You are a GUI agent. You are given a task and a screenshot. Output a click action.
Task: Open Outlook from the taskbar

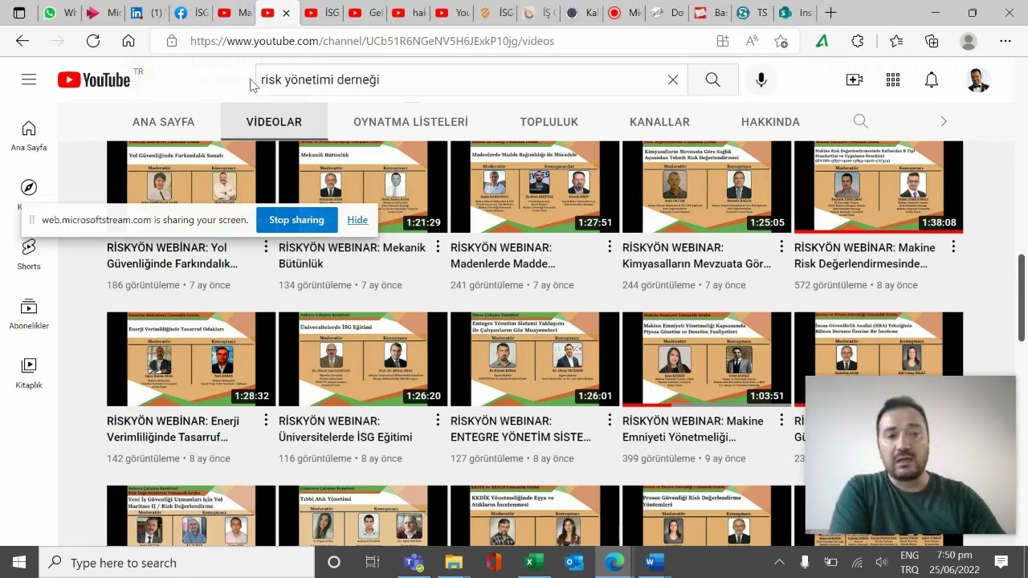tap(574, 562)
